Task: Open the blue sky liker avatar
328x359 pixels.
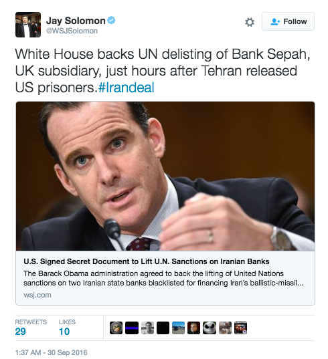Action: point(178,328)
